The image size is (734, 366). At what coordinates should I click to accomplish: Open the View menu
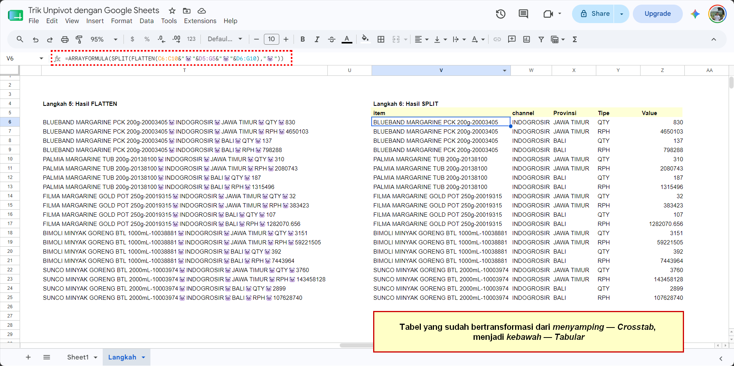click(x=72, y=21)
